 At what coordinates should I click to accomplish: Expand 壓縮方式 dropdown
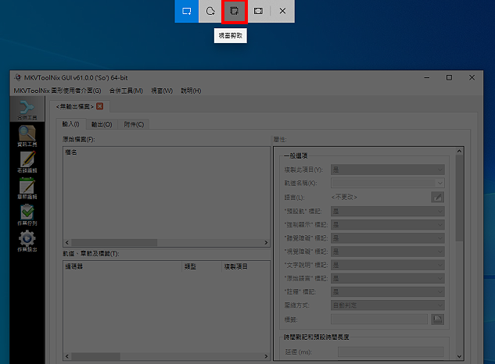tap(388, 305)
